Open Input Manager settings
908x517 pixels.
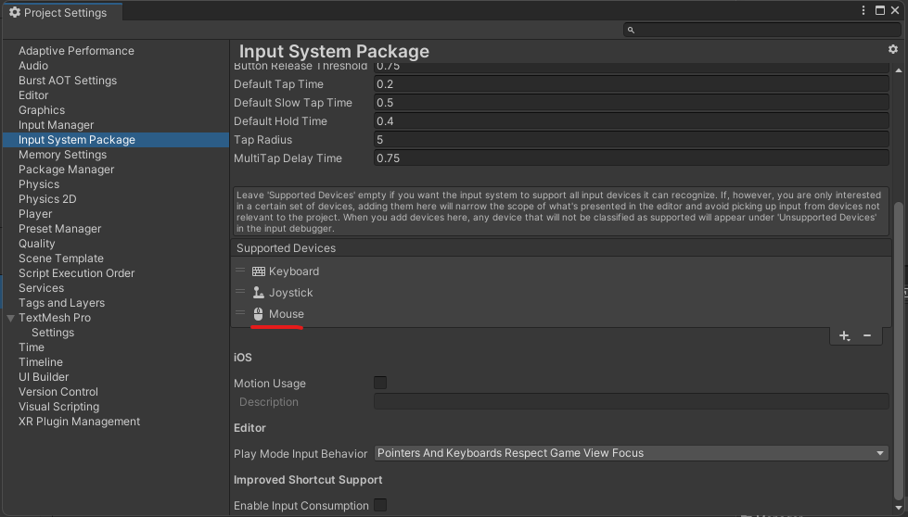tap(57, 125)
